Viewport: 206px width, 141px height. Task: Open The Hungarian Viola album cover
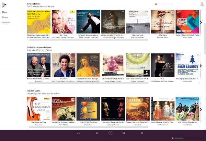click(38, 109)
